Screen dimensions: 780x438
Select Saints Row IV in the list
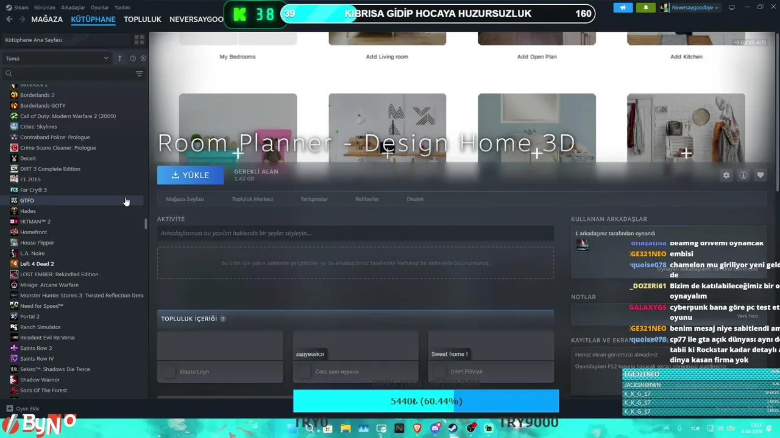click(73, 359)
